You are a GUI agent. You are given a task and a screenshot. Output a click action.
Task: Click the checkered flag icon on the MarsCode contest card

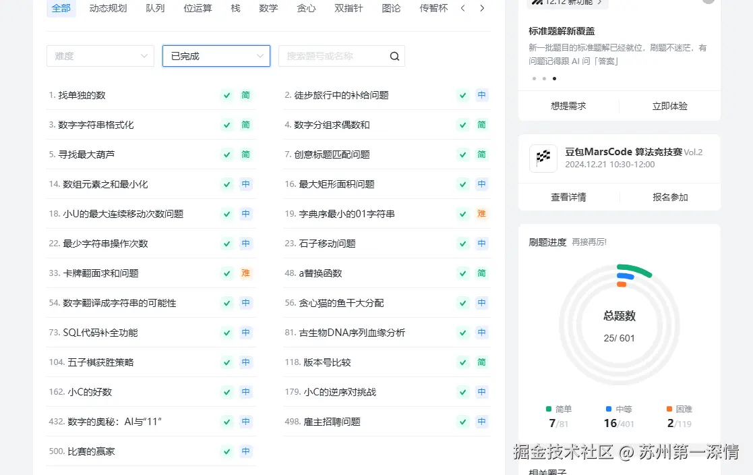point(543,158)
